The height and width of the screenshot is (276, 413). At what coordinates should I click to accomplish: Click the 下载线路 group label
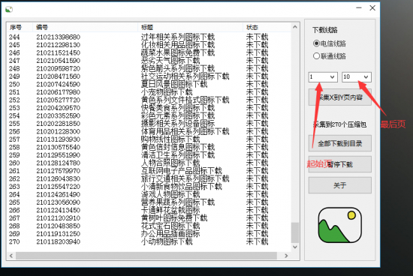(x=325, y=30)
